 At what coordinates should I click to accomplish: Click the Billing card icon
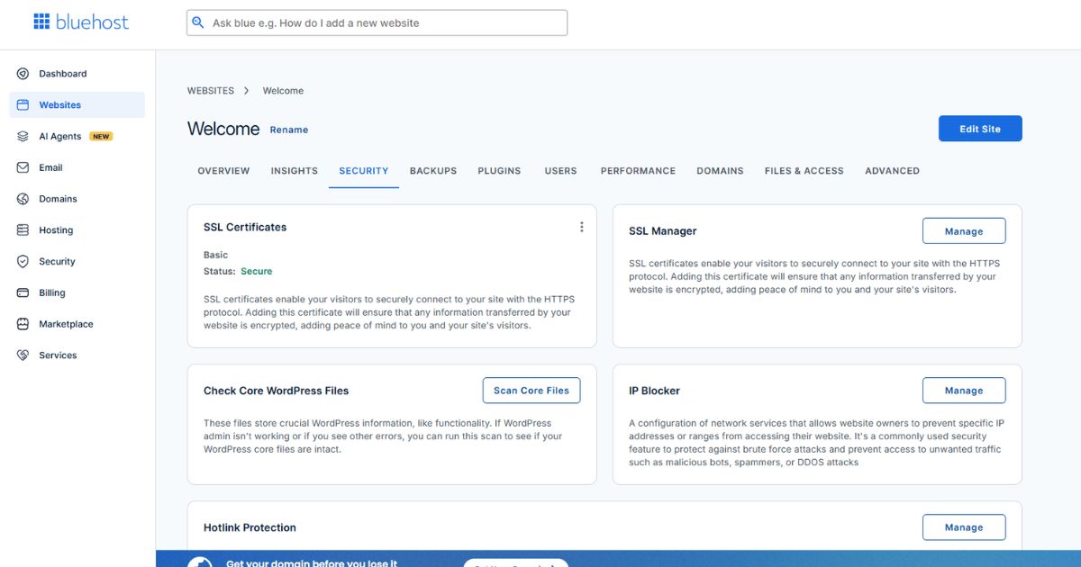[23, 292]
